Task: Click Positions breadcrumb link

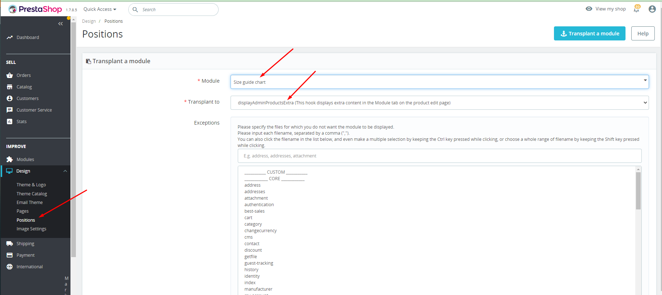Action: pyautogui.click(x=113, y=21)
